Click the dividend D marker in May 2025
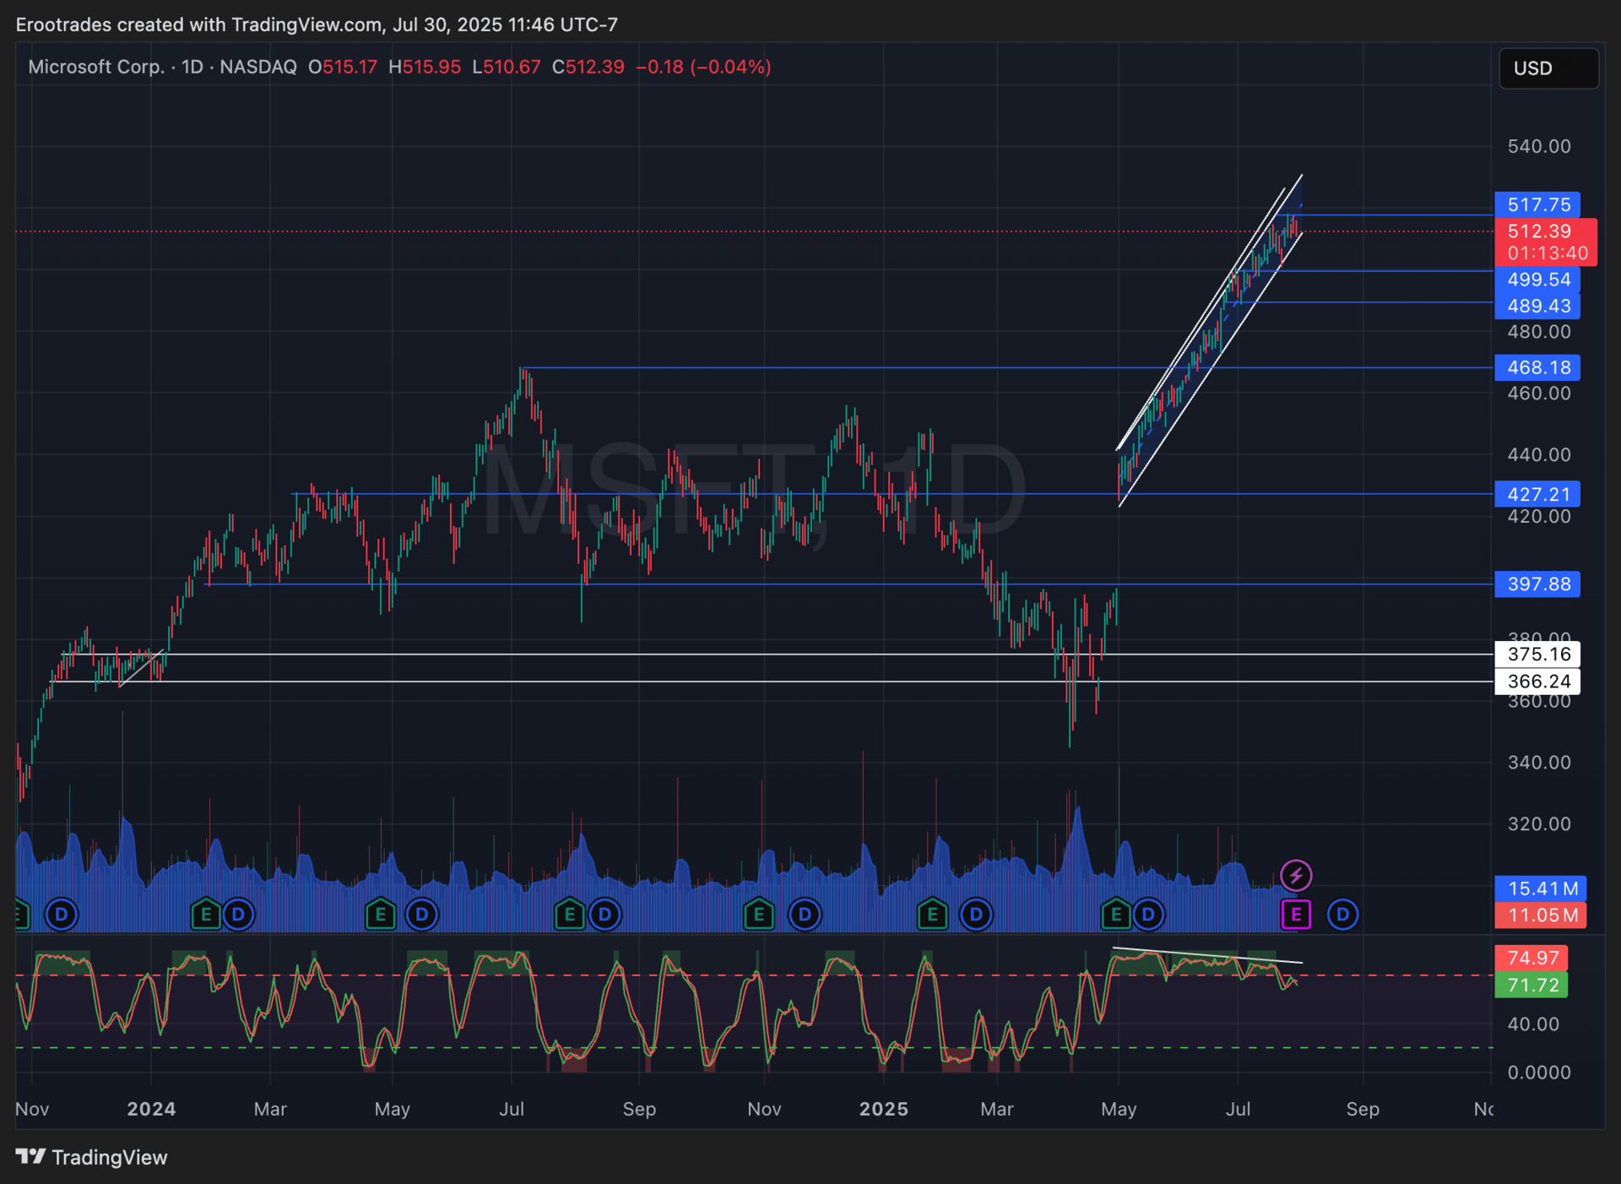Image resolution: width=1621 pixels, height=1184 pixels. (1148, 915)
